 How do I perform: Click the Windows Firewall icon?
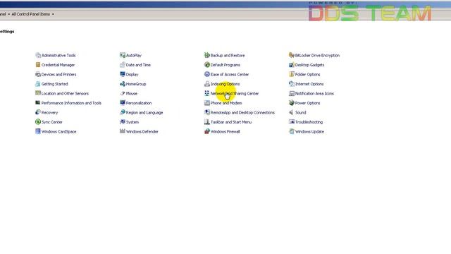click(x=207, y=131)
